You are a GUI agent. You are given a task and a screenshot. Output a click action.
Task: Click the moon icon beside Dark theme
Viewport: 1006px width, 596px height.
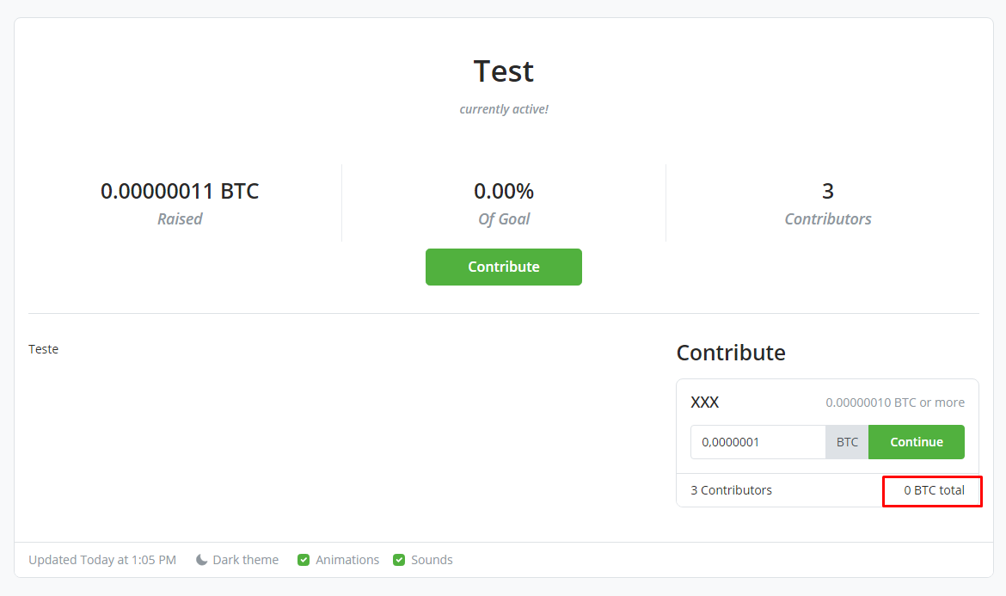coord(199,559)
